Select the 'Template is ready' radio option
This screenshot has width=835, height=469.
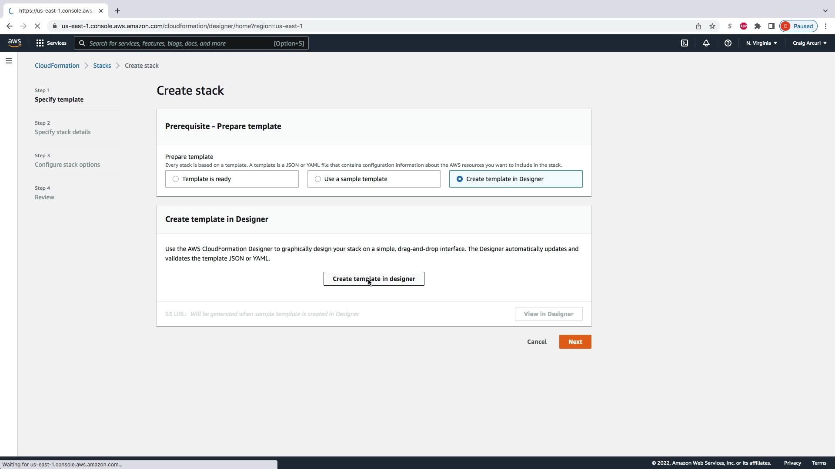176,179
